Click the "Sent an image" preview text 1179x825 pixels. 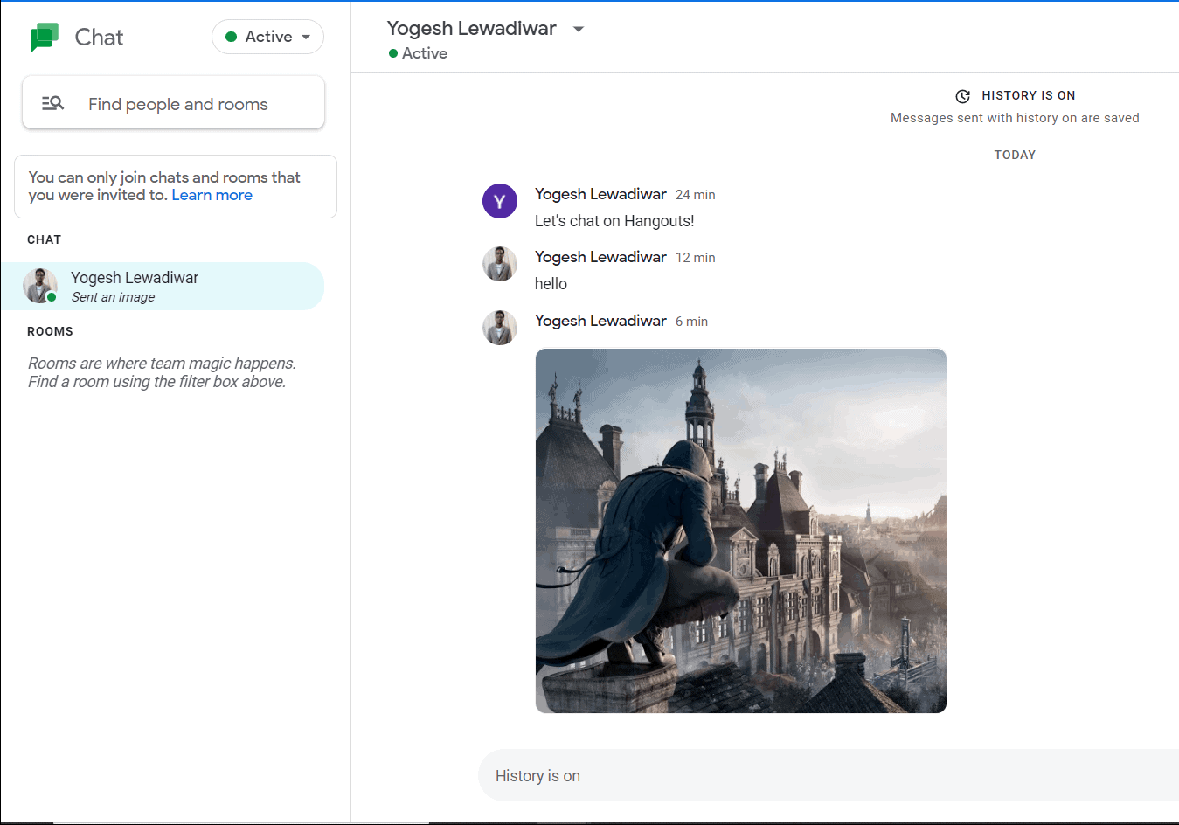click(113, 297)
